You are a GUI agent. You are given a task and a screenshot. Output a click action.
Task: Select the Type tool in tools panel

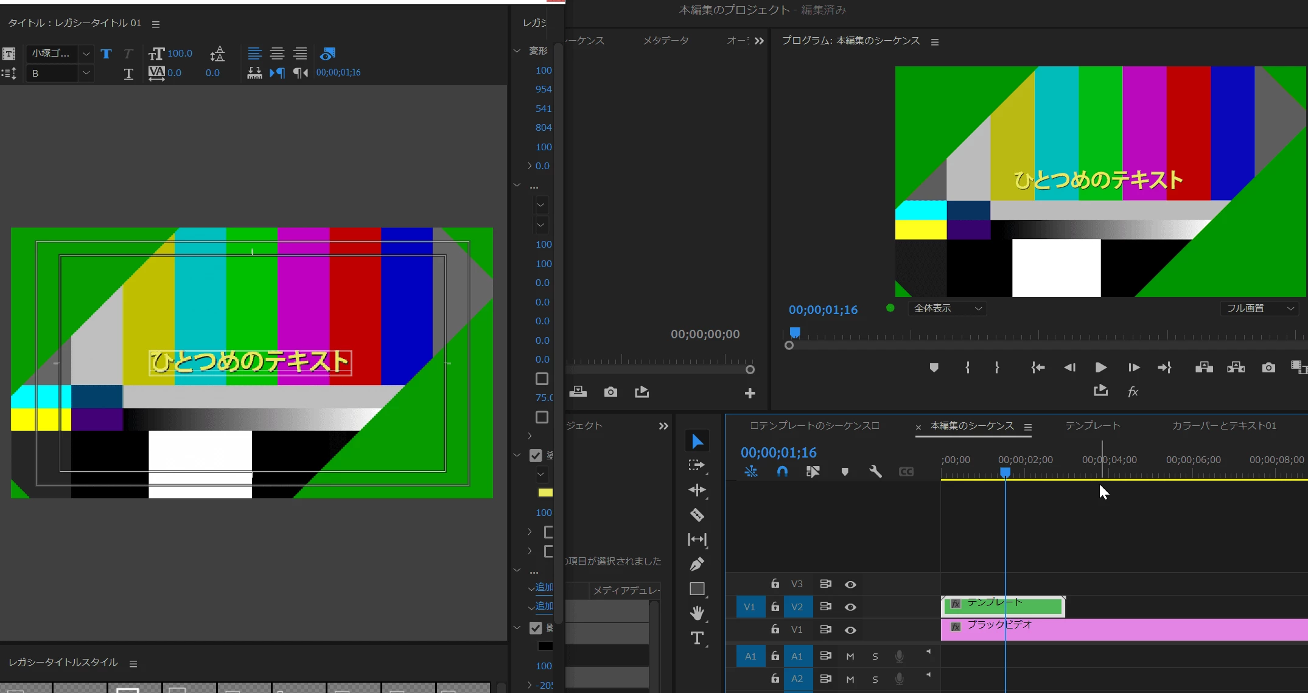point(697,638)
